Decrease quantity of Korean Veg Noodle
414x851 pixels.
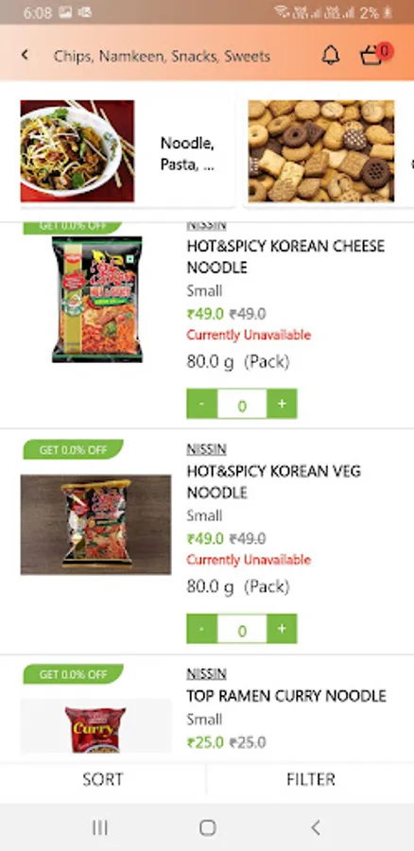[202, 629]
